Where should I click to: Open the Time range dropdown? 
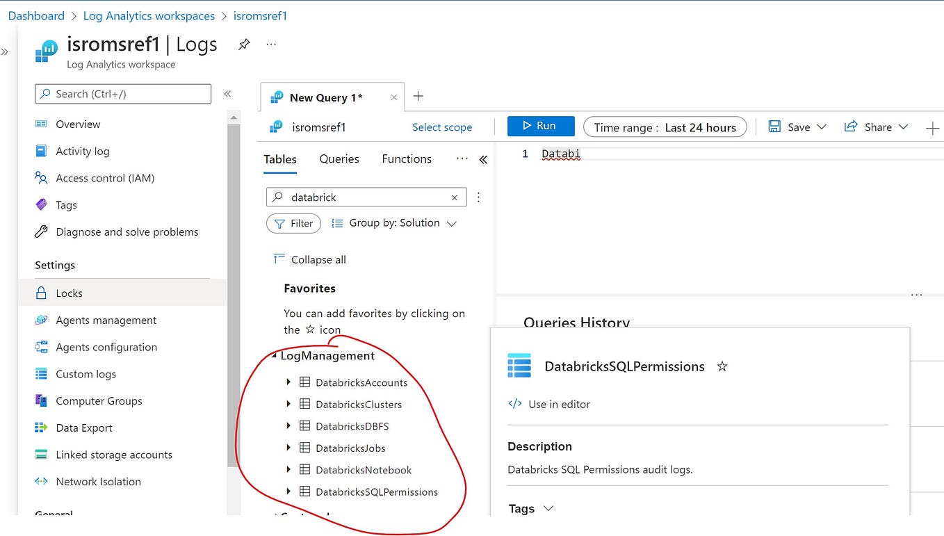click(664, 127)
